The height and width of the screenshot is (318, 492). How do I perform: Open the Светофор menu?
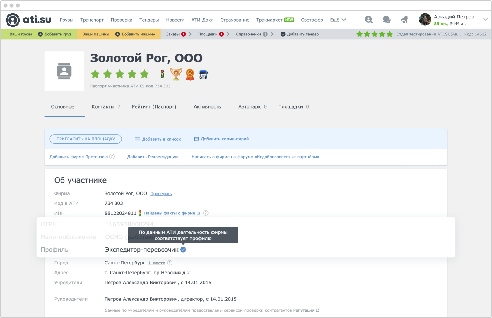click(x=312, y=20)
